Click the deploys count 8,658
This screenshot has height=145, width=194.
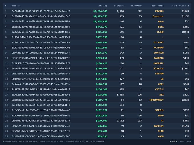tap(120, 95)
